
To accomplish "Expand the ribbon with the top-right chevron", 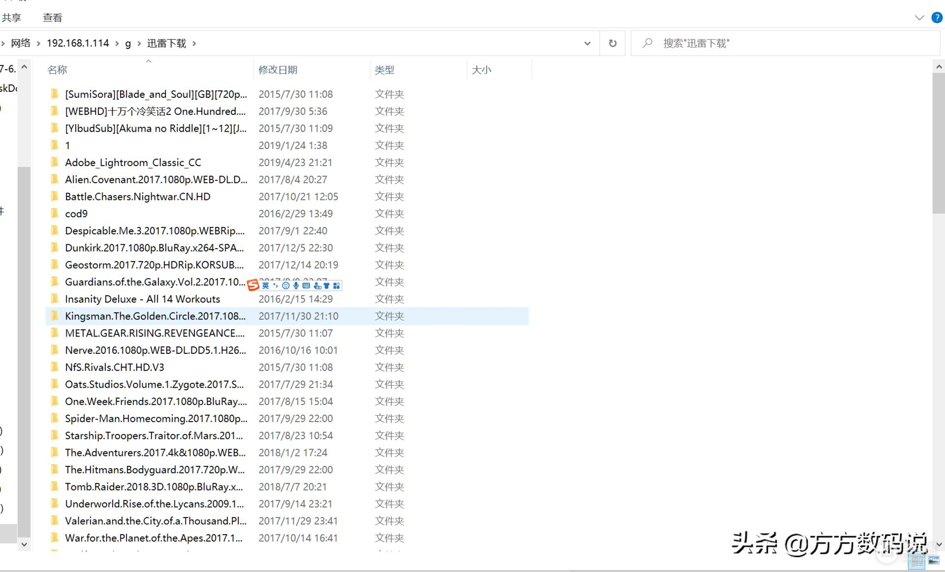I will pyautogui.click(x=919, y=18).
